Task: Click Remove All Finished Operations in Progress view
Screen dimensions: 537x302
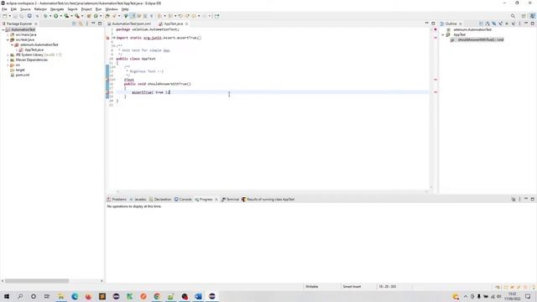Action: (x=514, y=200)
